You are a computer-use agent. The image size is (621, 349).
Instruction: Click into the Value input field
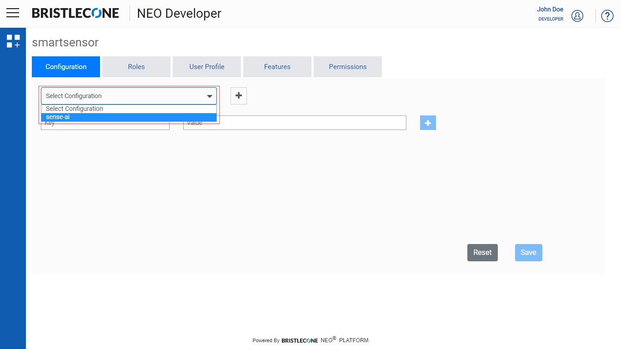coord(295,123)
